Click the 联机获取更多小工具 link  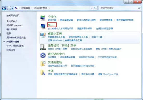tap(78, 37)
